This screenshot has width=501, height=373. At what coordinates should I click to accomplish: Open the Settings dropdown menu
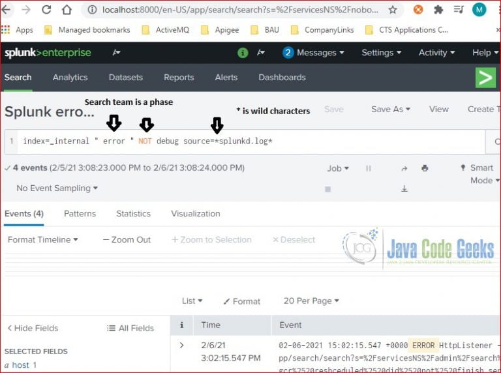[x=381, y=52]
